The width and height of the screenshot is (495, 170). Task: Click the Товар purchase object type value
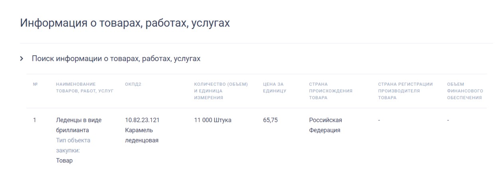click(x=64, y=161)
